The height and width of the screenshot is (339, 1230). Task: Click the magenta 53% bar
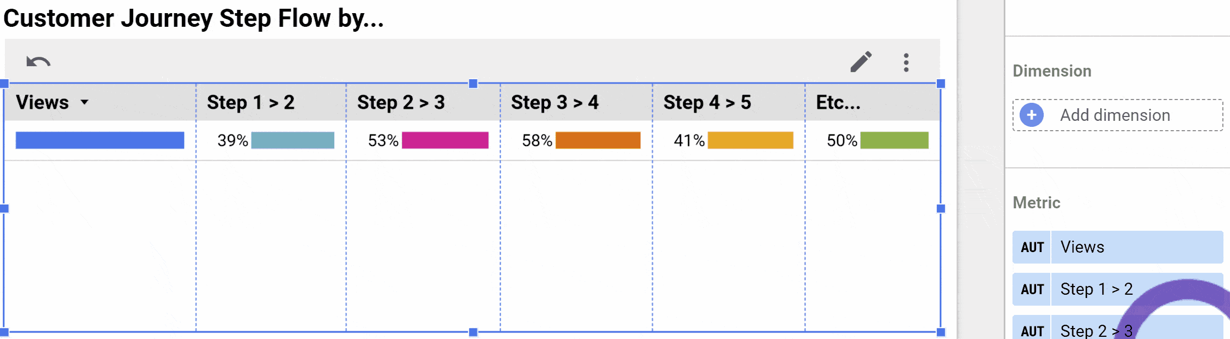tap(445, 140)
